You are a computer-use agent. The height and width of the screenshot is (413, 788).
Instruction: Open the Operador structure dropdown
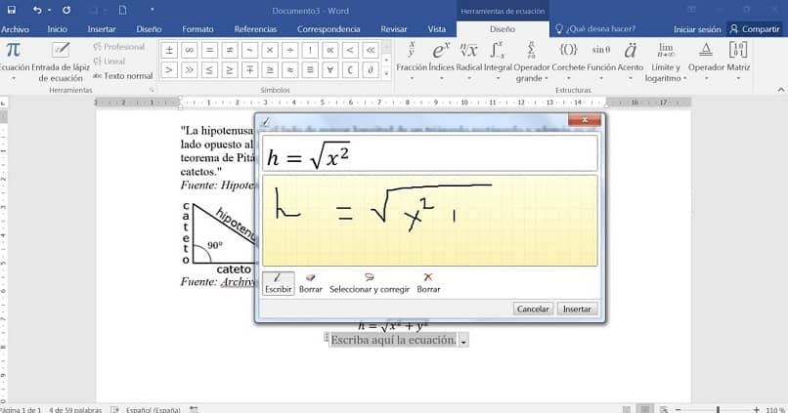click(x=706, y=62)
